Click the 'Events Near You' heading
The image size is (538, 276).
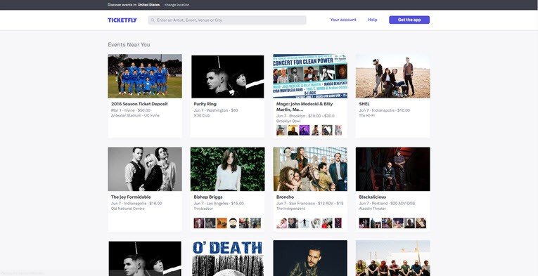pyautogui.click(x=129, y=44)
